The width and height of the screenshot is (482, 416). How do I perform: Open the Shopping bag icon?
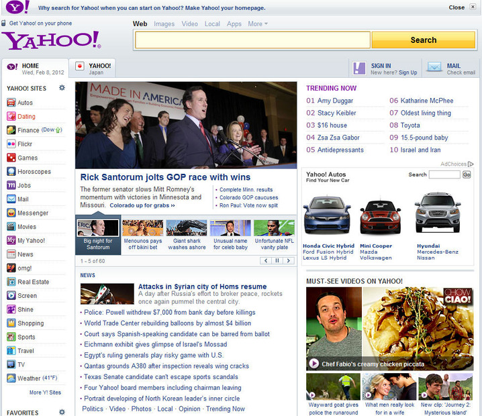11,323
